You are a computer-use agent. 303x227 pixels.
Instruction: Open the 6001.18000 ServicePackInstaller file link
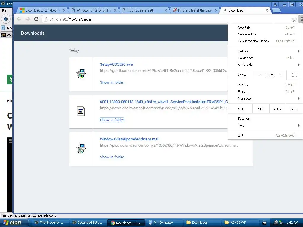[x=164, y=102]
